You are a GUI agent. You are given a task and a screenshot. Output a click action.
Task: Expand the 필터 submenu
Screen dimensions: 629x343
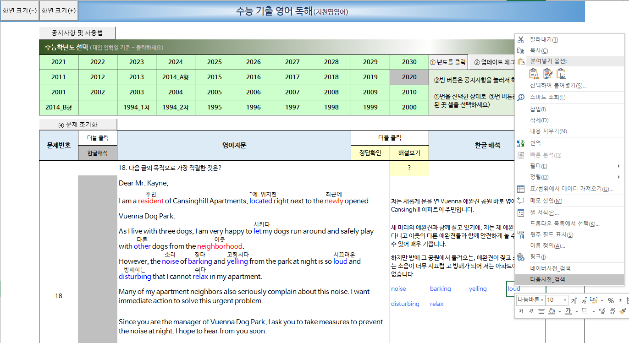tap(569, 166)
